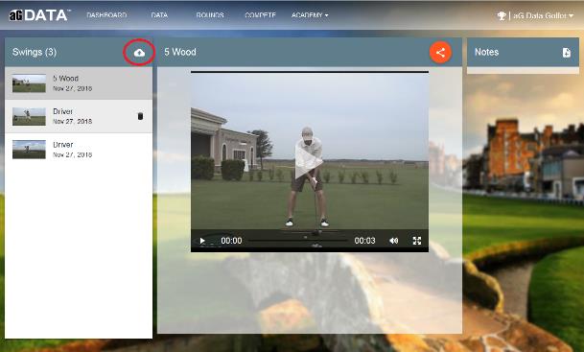Open the Dashboard page

[x=106, y=15]
